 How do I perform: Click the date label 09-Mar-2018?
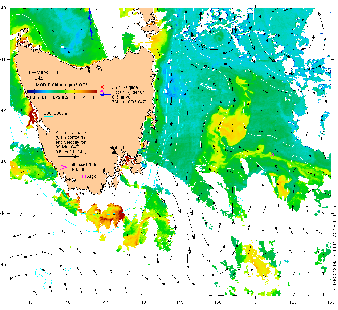coord(43,72)
